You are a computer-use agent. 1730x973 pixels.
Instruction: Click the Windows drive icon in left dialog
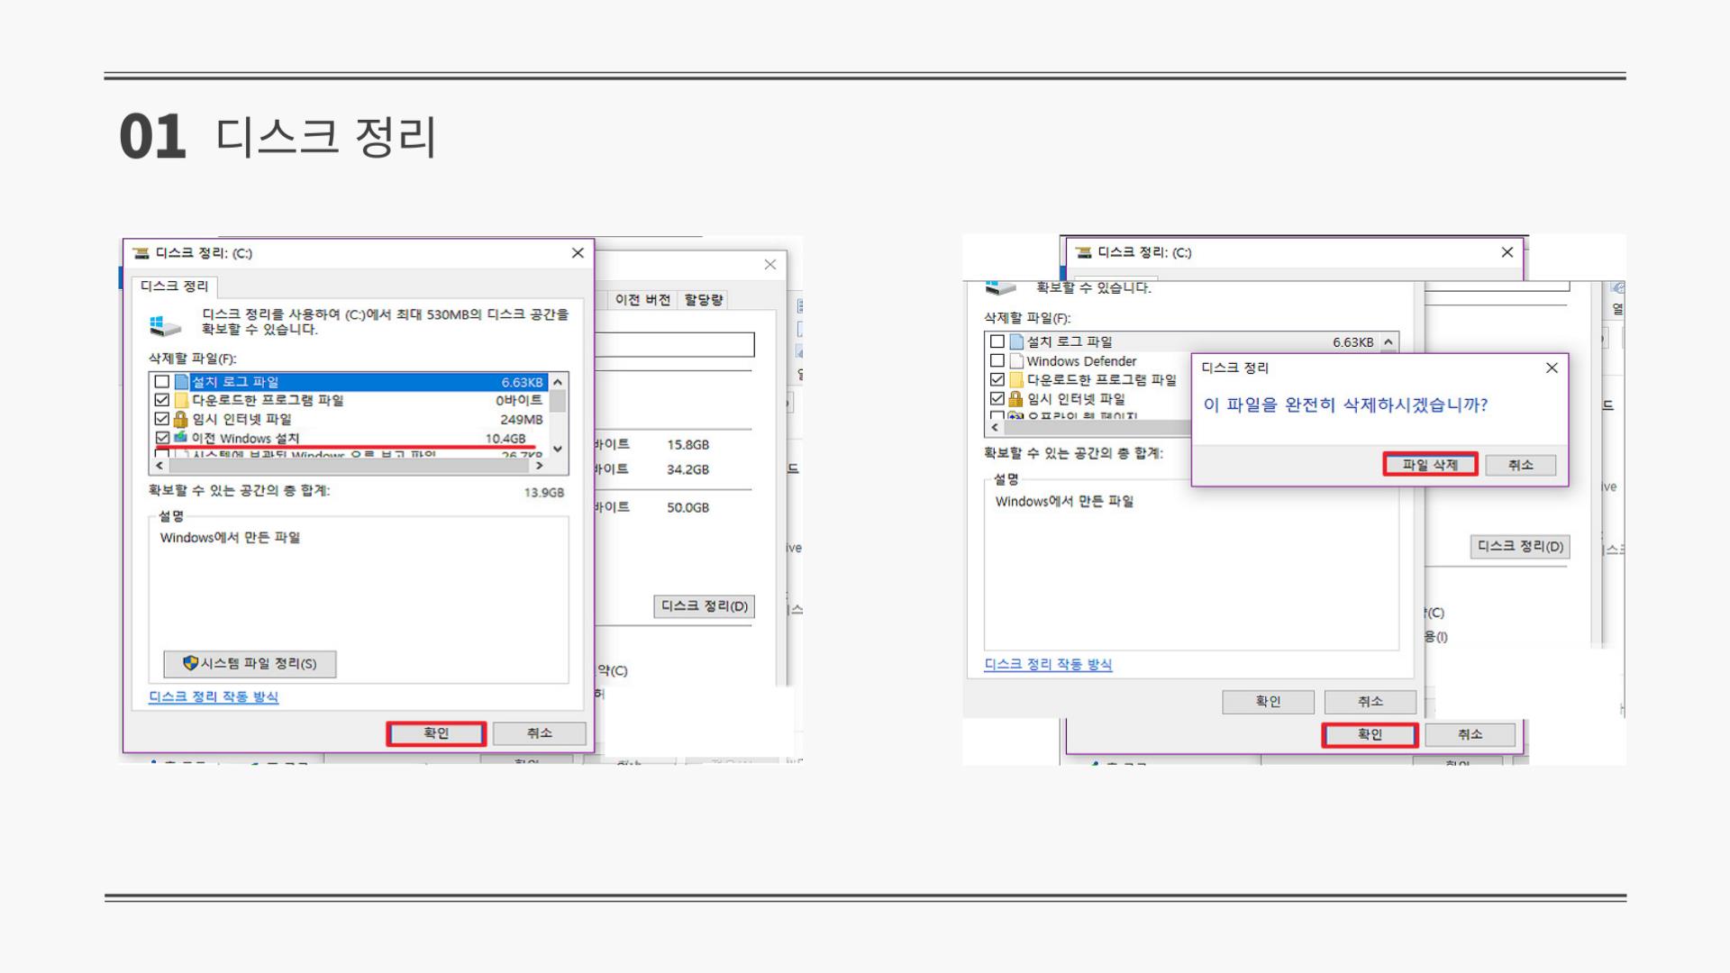point(165,324)
